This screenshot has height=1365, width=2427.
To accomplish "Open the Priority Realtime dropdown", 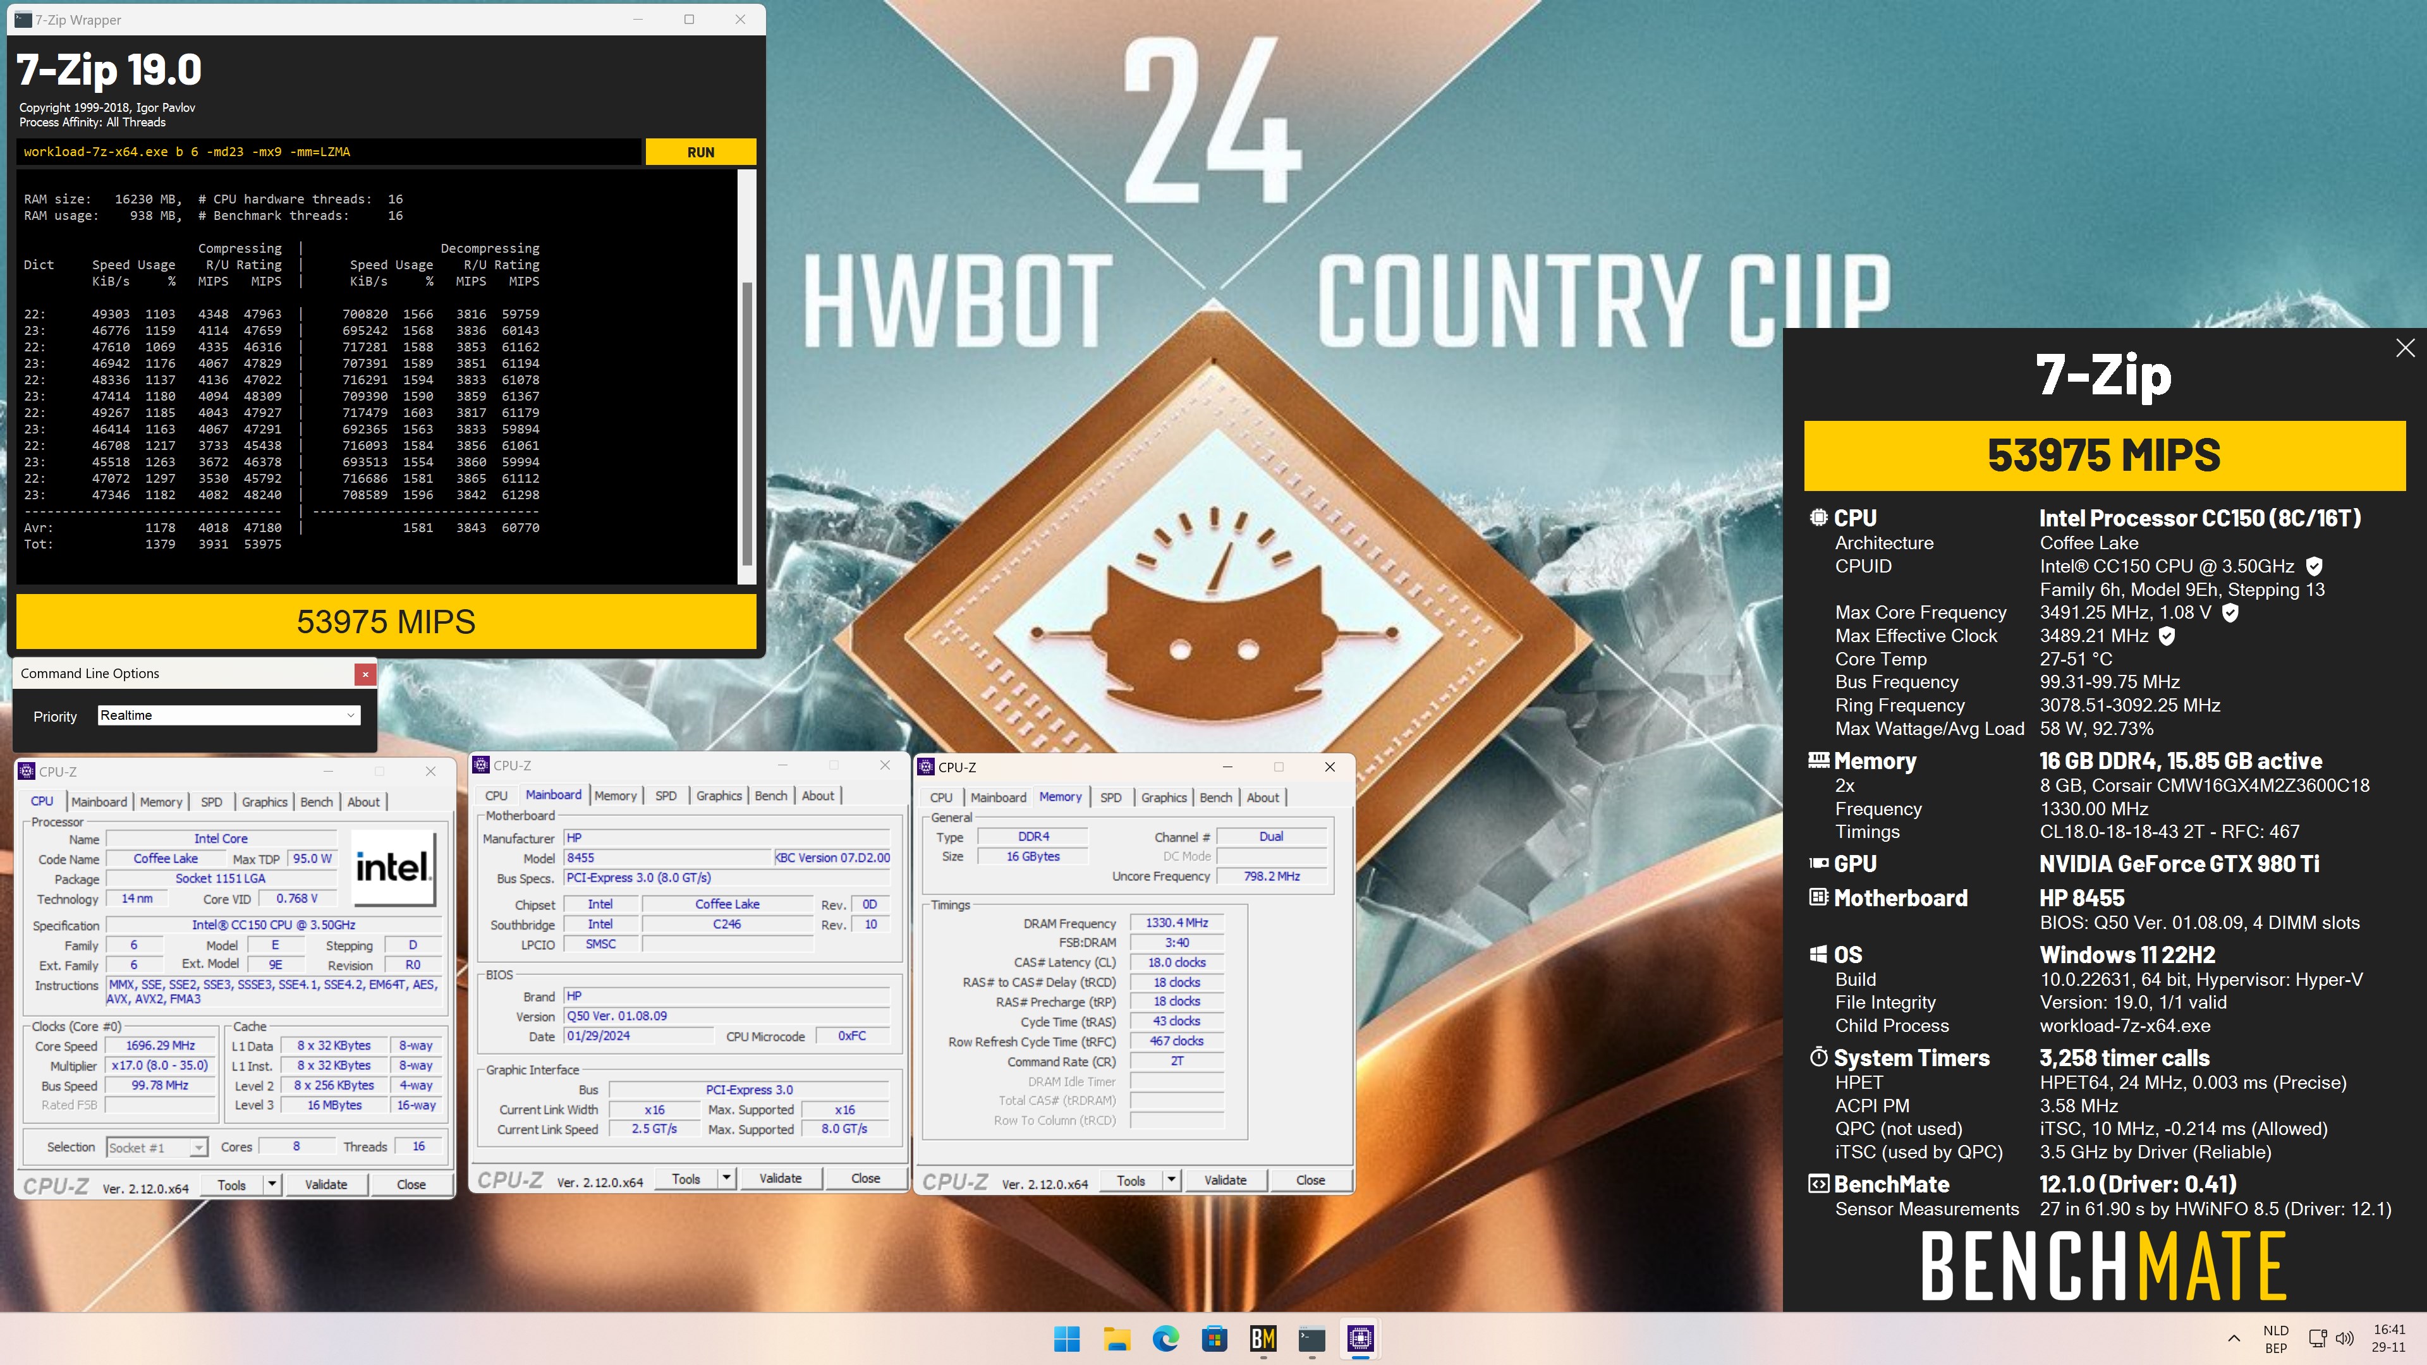I will click(x=229, y=716).
